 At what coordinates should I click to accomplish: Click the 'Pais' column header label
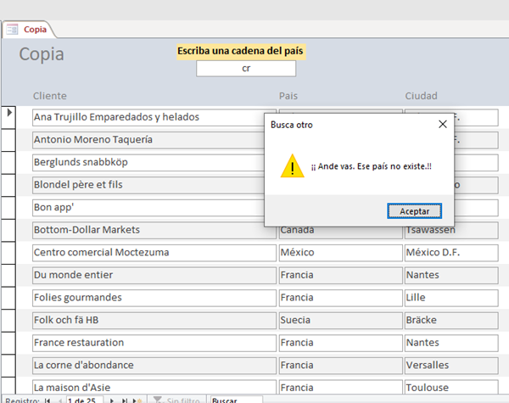tap(288, 96)
